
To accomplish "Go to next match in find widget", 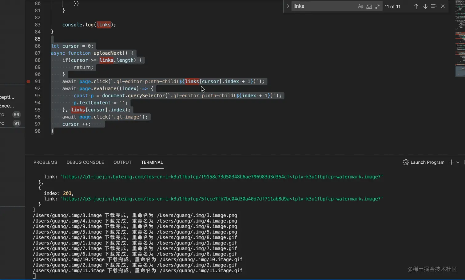I will 425,6.
